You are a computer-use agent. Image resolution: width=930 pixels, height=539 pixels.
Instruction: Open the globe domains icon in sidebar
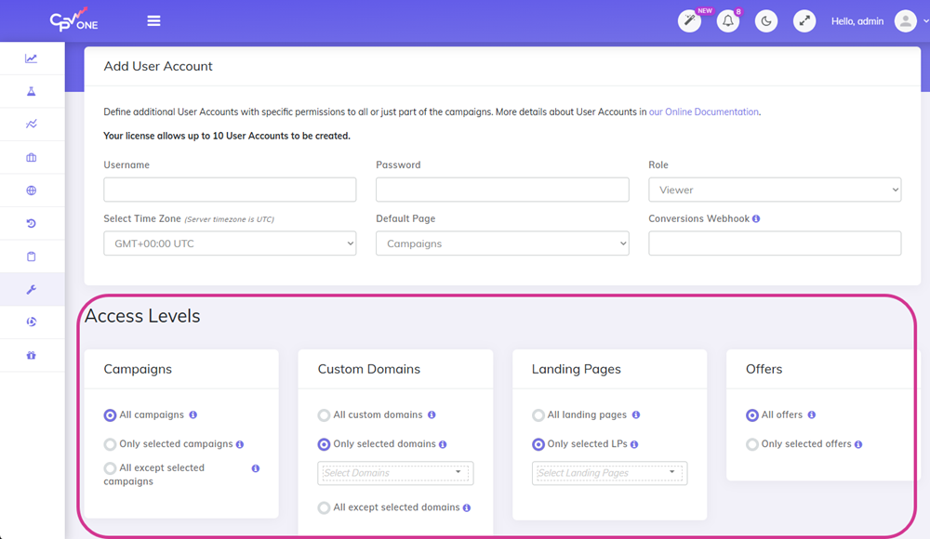coord(32,190)
